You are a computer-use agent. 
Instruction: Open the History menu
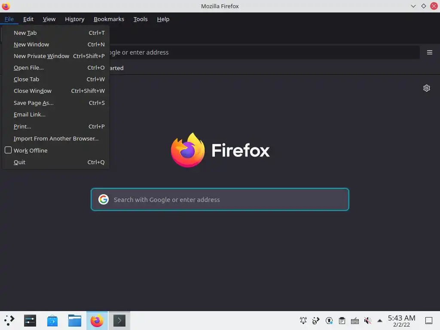pyautogui.click(x=75, y=19)
